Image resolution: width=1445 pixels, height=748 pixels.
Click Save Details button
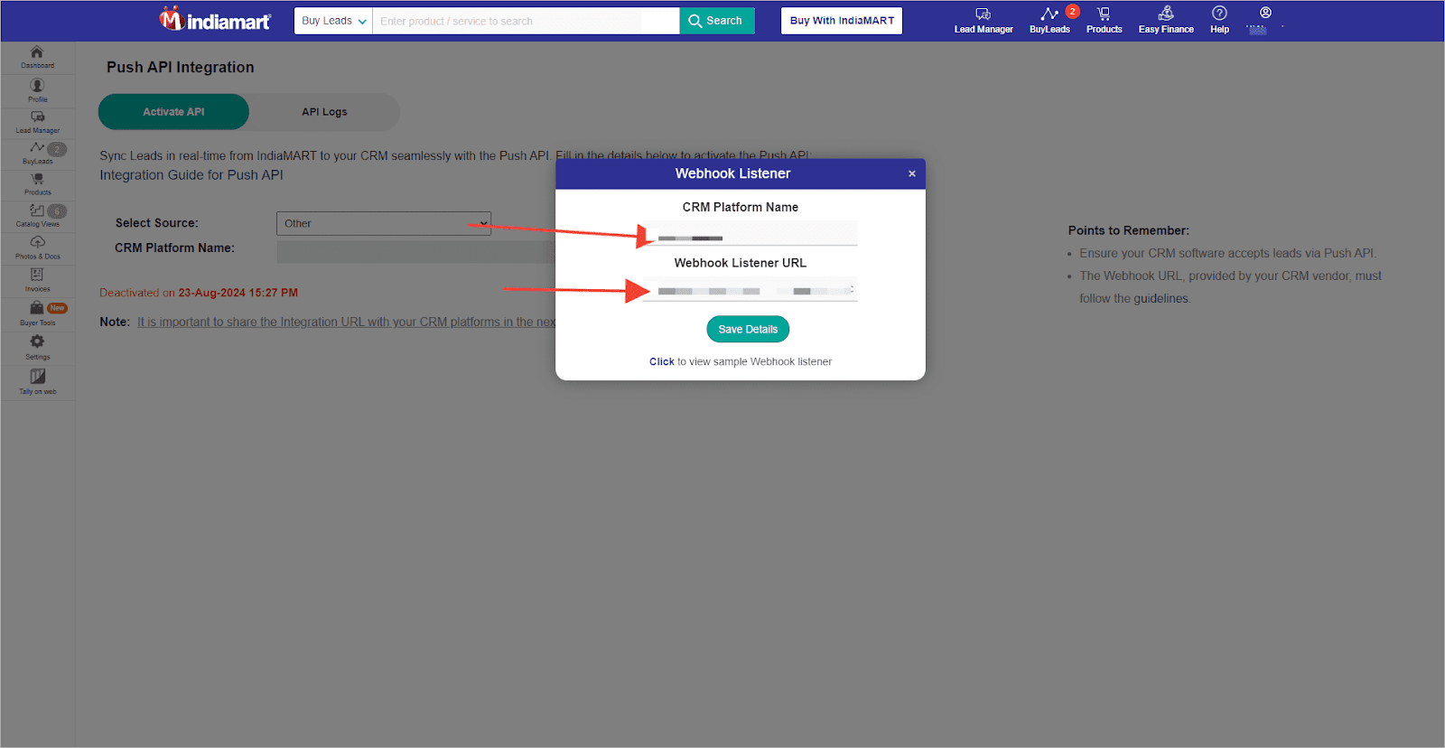coord(748,329)
